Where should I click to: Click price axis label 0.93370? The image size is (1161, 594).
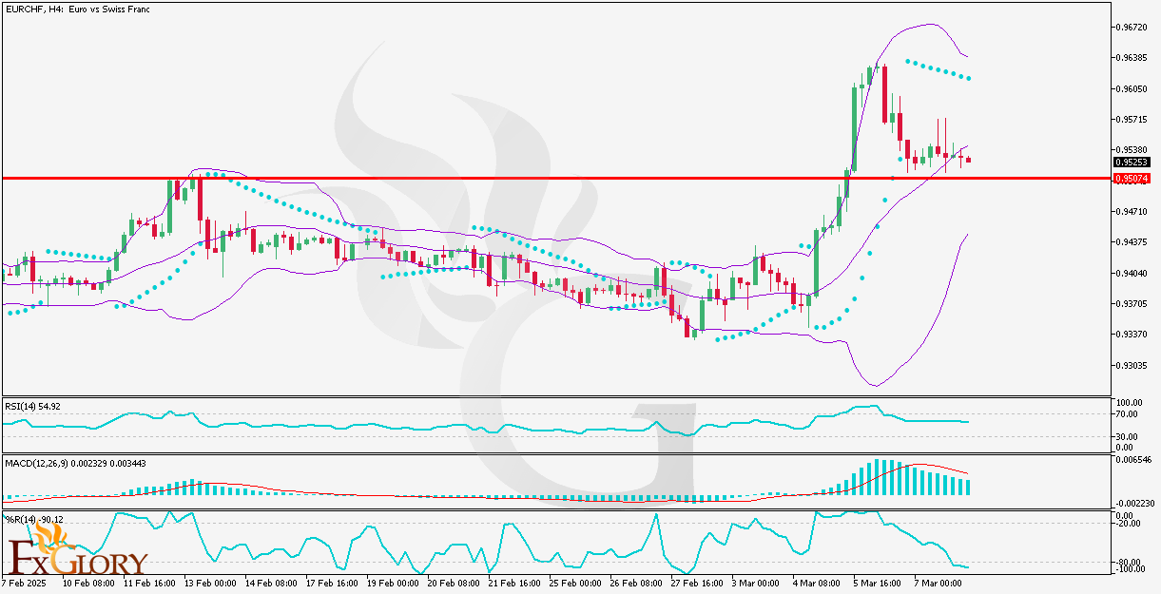coord(1130,335)
